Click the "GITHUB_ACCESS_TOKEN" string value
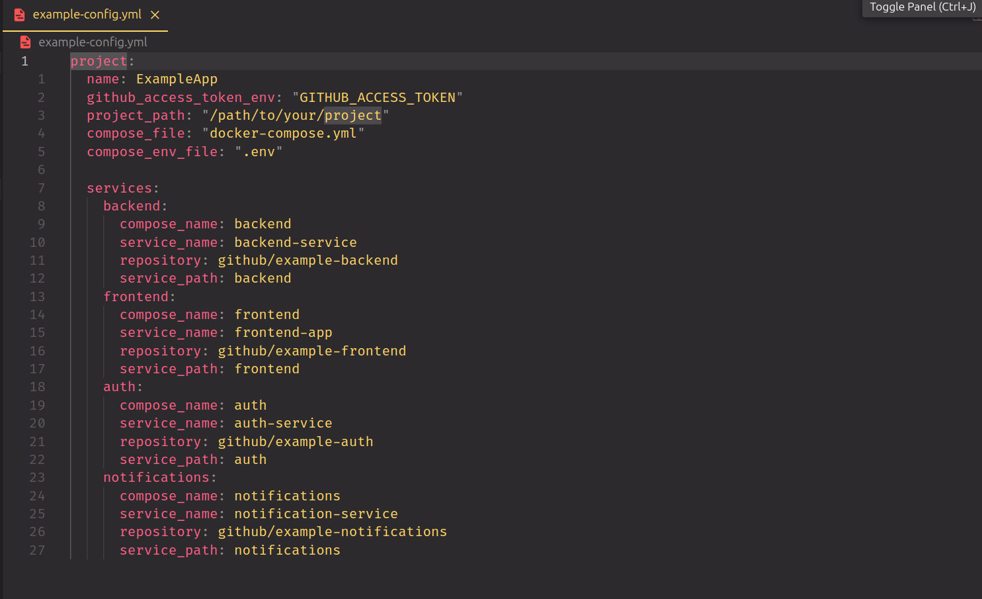 [377, 97]
